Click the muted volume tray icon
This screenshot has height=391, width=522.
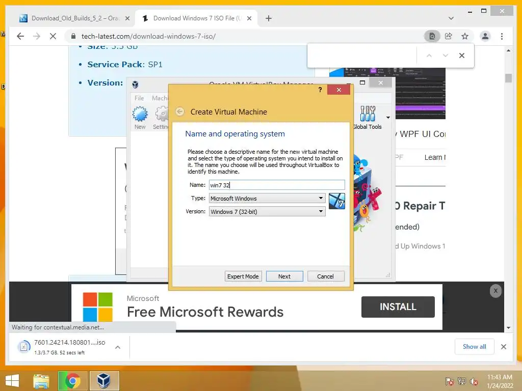pos(474,381)
